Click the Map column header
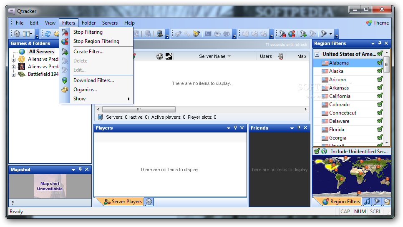The width and height of the screenshot is (403, 227). point(302,56)
